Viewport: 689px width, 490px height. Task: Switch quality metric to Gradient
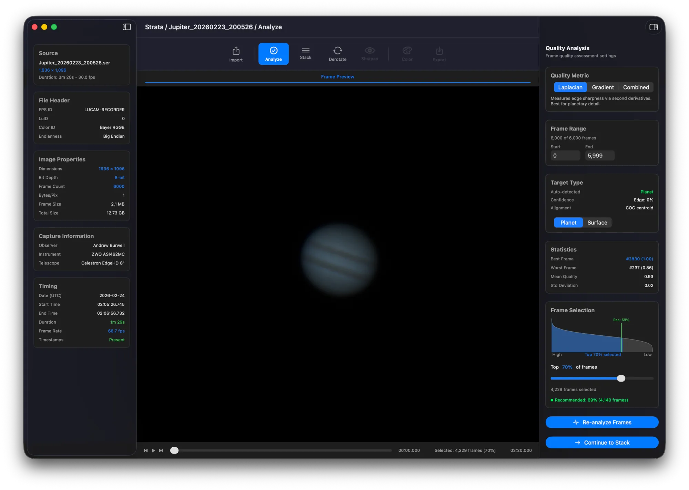[603, 87]
